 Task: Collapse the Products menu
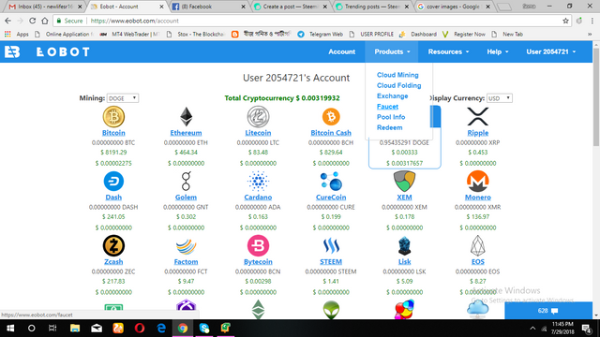392,51
